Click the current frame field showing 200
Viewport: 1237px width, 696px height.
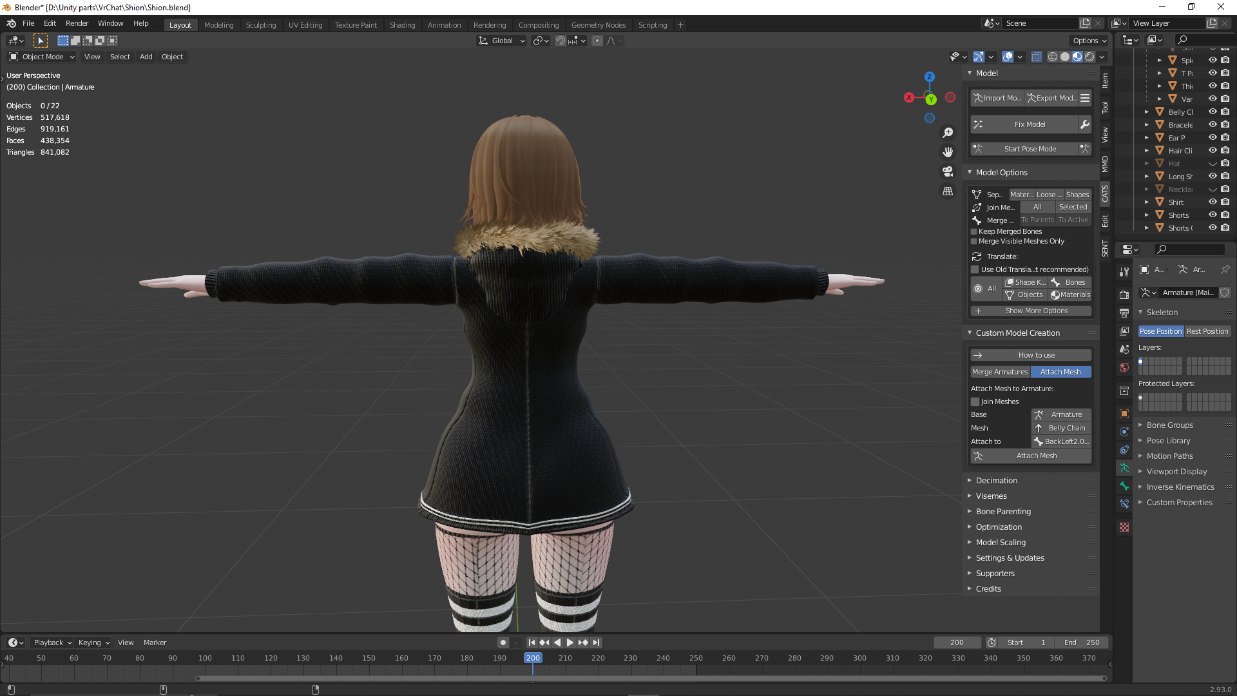click(957, 643)
